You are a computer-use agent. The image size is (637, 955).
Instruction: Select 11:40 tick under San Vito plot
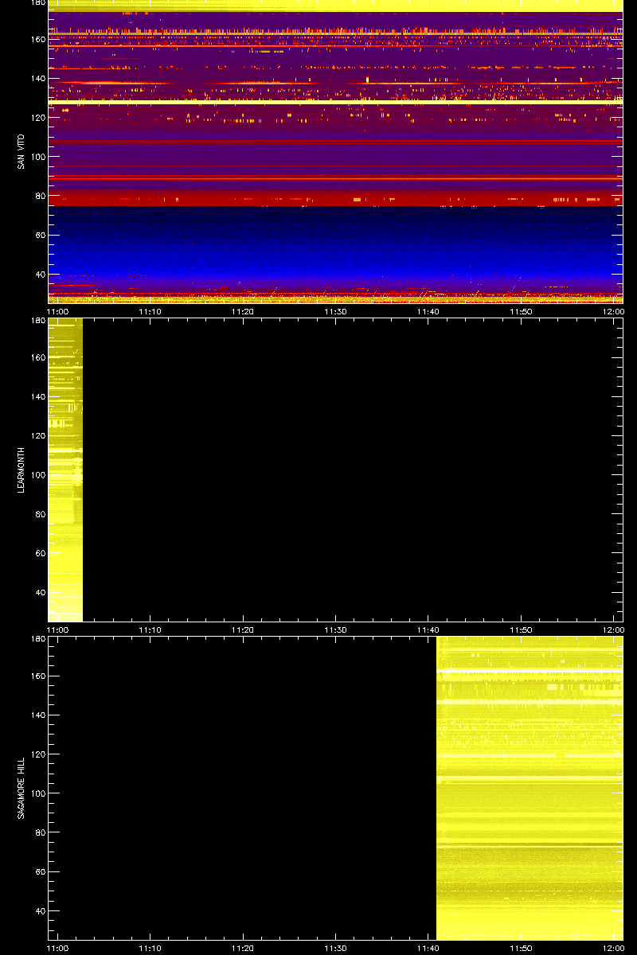(428, 311)
